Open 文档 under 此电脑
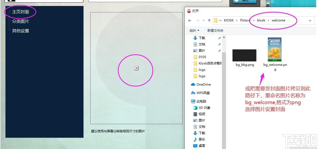This screenshot has height=149, width=318. [202, 127]
